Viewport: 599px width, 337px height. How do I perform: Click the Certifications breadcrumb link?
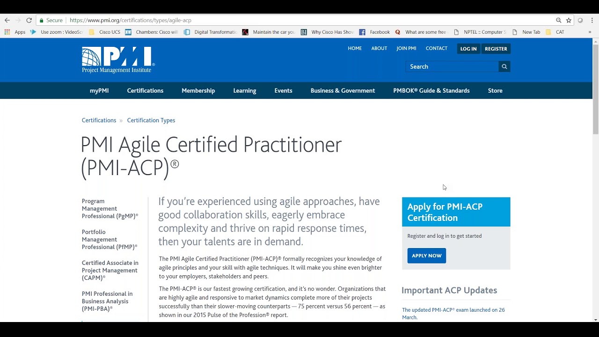click(99, 120)
